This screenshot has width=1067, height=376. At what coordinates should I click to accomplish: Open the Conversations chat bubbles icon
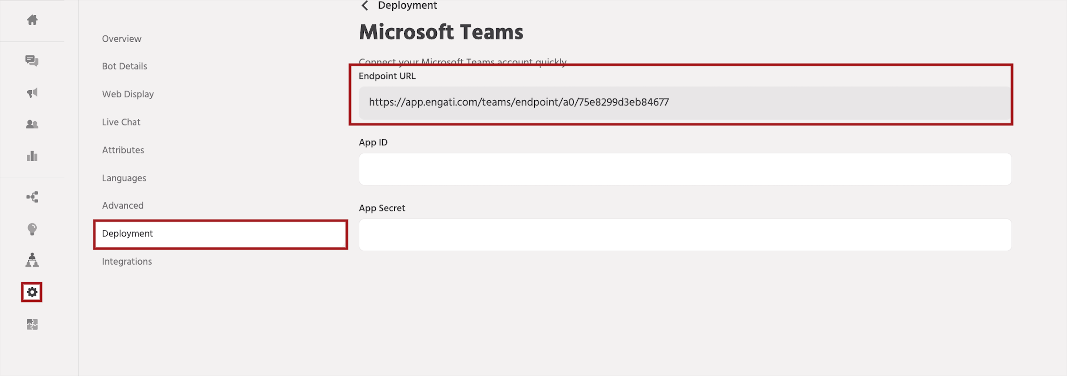point(32,61)
